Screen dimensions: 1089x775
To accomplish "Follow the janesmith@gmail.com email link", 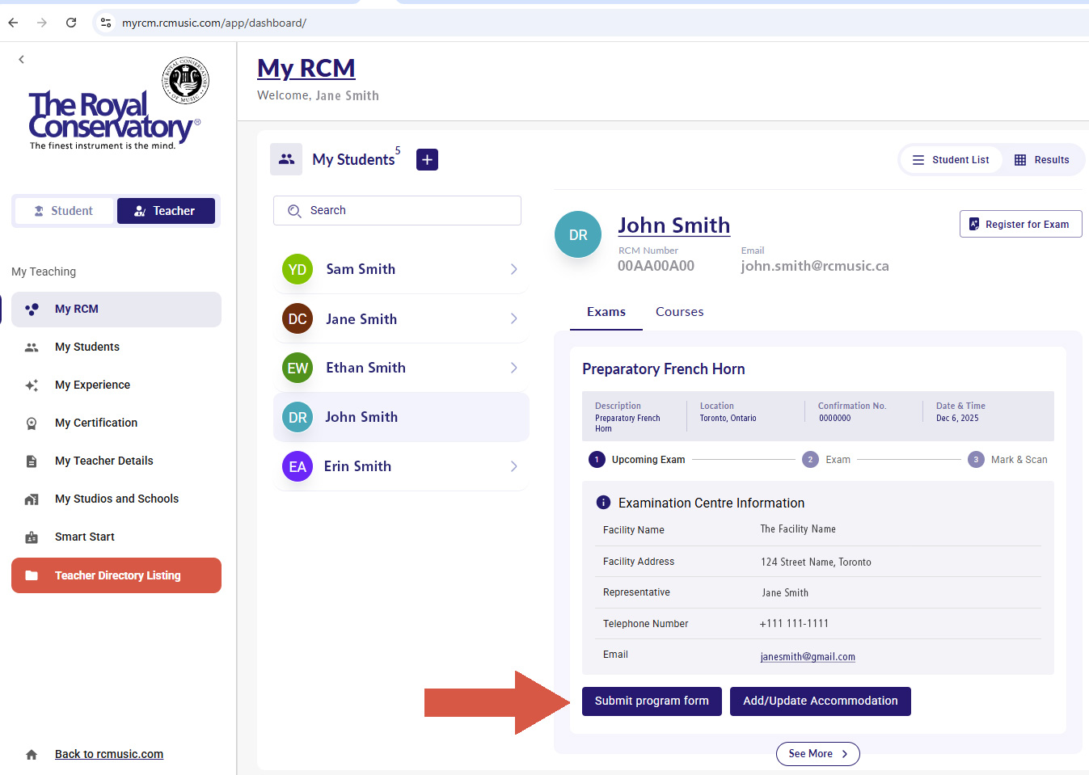I will (807, 656).
